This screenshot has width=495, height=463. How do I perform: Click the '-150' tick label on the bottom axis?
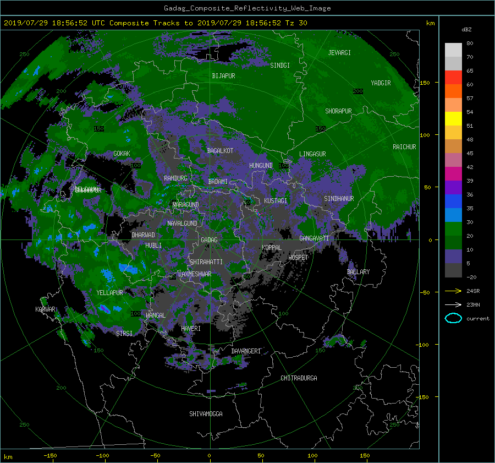pos(50,456)
